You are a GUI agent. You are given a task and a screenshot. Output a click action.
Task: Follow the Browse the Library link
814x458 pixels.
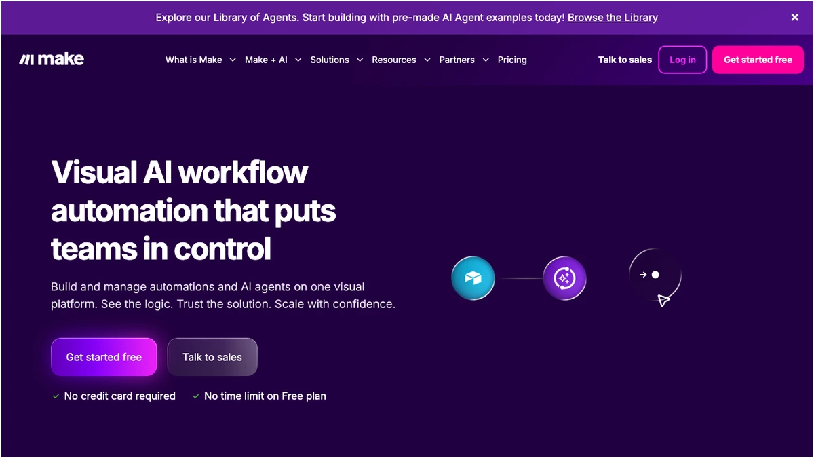coord(613,18)
